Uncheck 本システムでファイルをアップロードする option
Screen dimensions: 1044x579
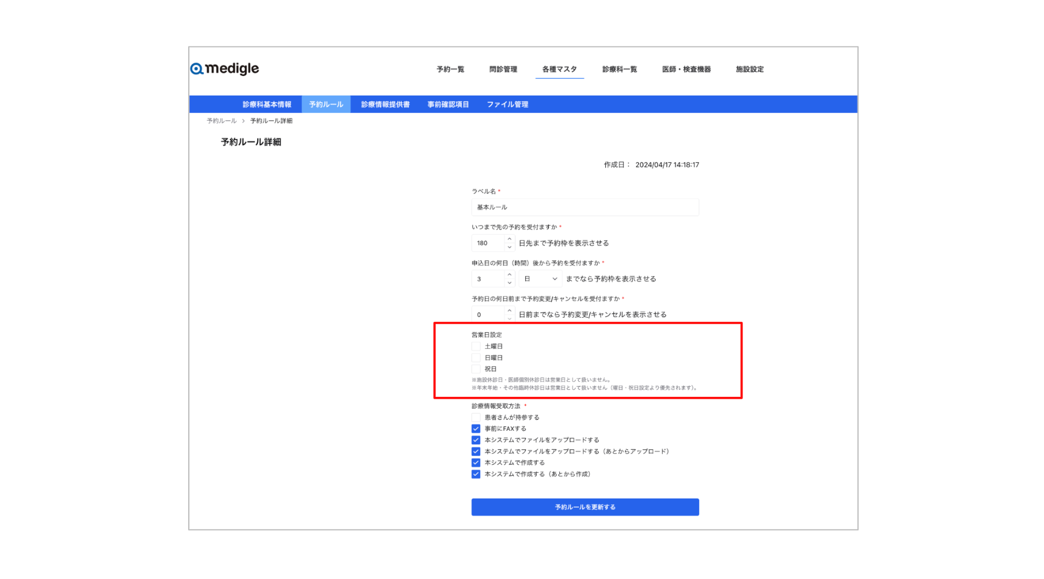pos(476,440)
